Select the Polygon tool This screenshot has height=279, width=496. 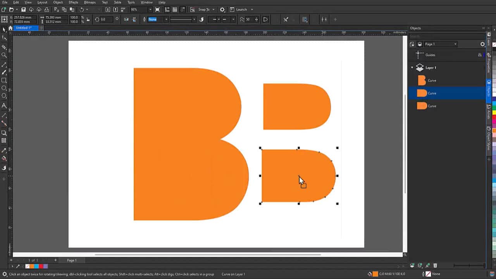tap(4, 96)
